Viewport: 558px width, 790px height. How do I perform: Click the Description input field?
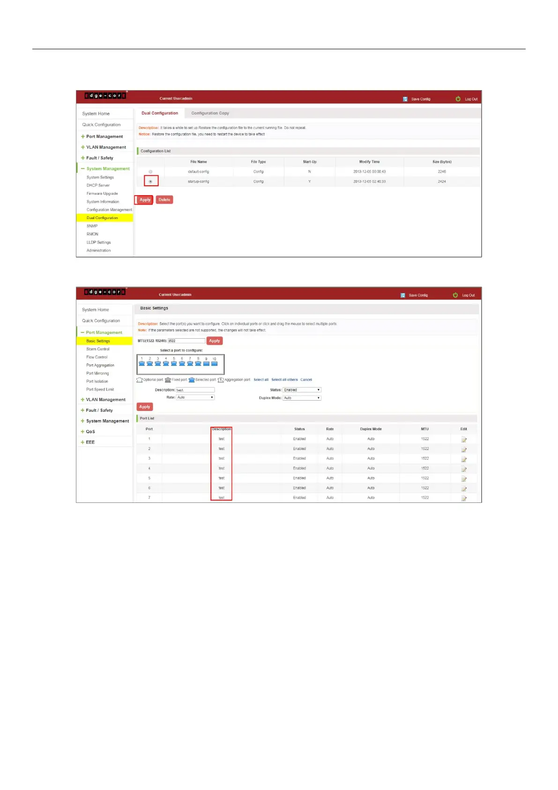coord(195,390)
